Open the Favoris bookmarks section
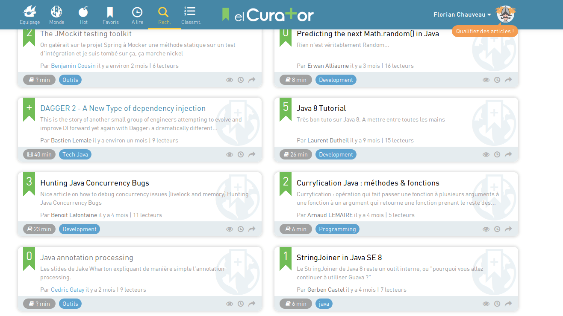The width and height of the screenshot is (563, 316). [x=110, y=15]
